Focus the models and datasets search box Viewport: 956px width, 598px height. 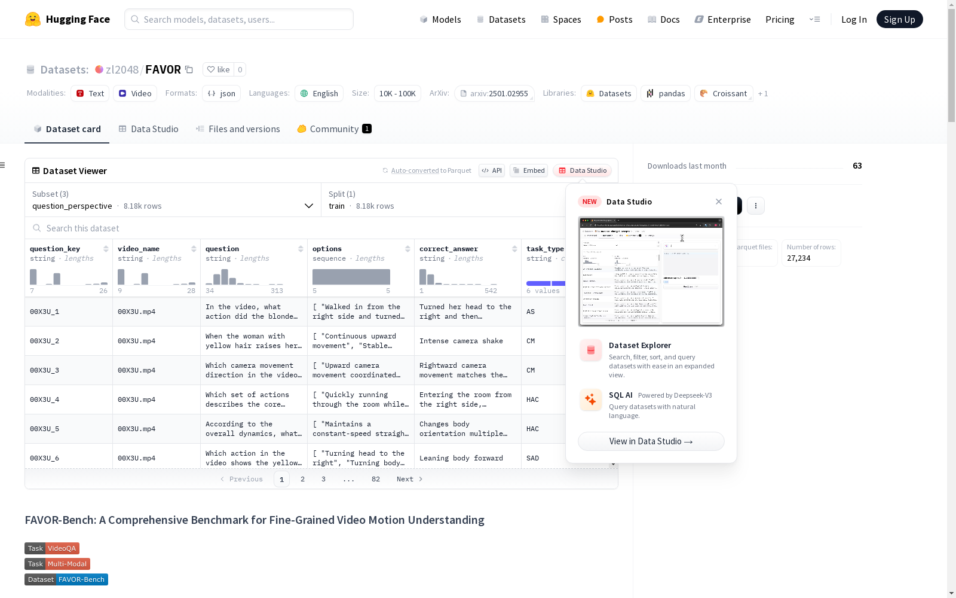(239, 19)
